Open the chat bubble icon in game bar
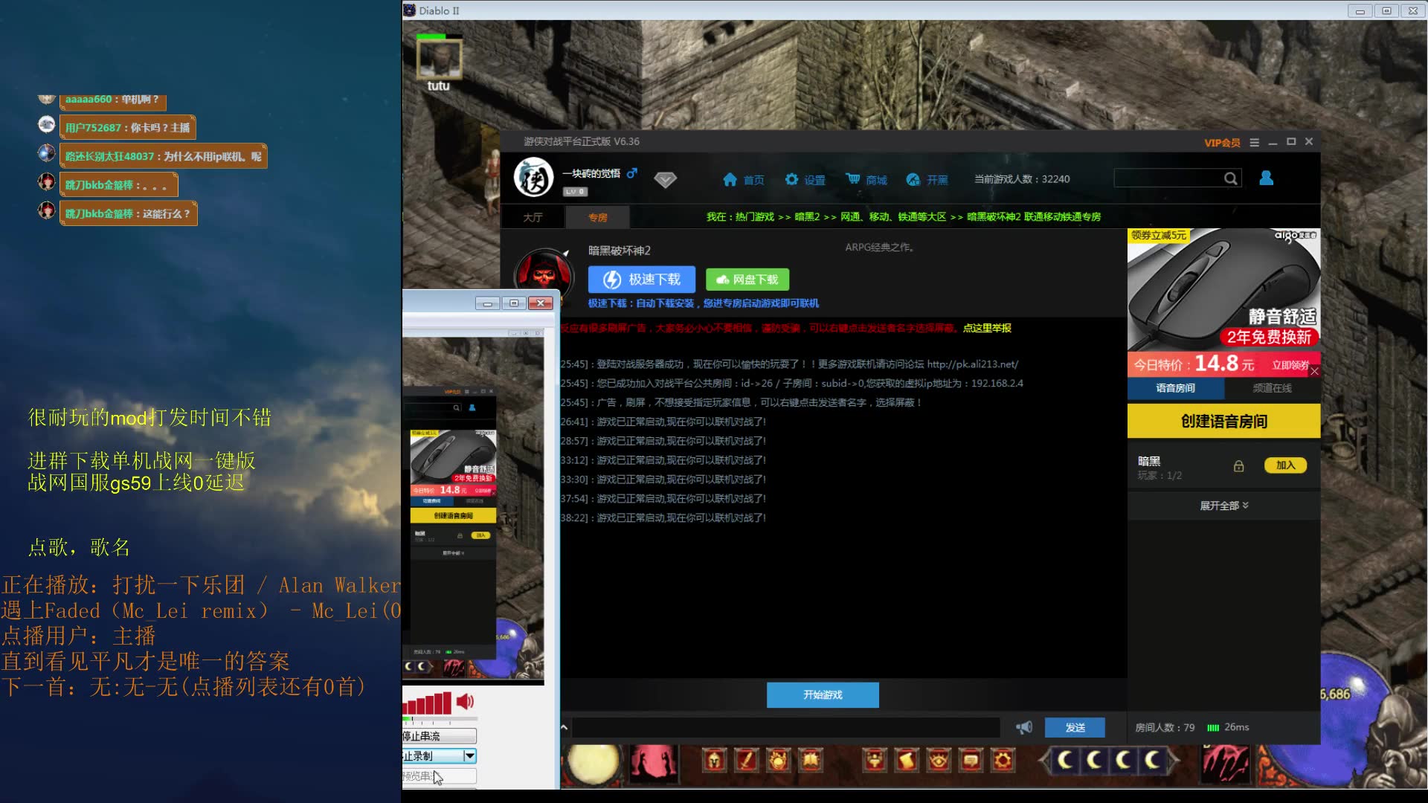This screenshot has width=1428, height=803. click(x=971, y=760)
